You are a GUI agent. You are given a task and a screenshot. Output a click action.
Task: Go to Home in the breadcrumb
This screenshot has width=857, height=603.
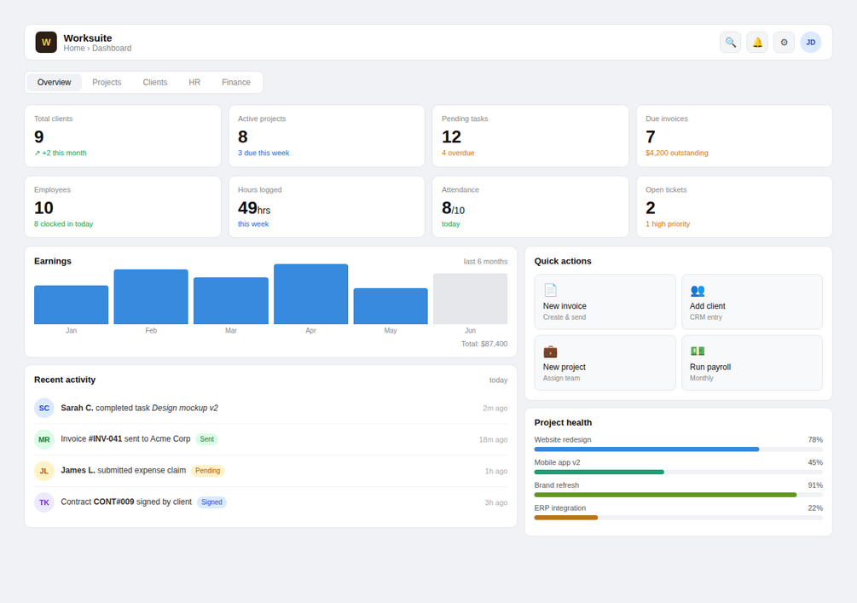pos(74,48)
